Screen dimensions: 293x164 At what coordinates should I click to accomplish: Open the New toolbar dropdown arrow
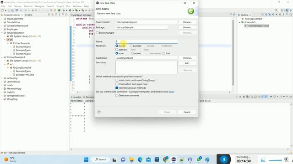pyautogui.click(x=5, y=10)
